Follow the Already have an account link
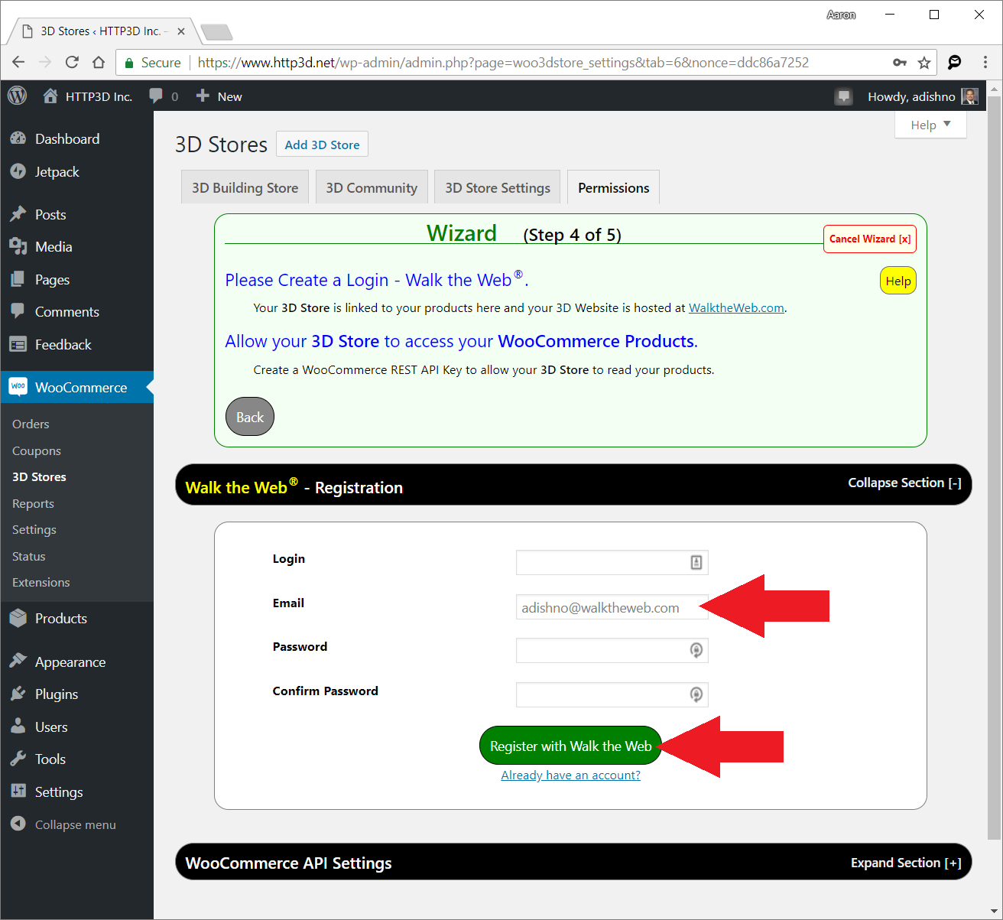 pyautogui.click(x=571, y=775)
